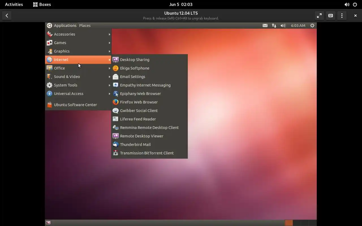The width and height of the screenshot is (362, 226).
Task: Click the System Tools gear icon
Action: [49, 85]
